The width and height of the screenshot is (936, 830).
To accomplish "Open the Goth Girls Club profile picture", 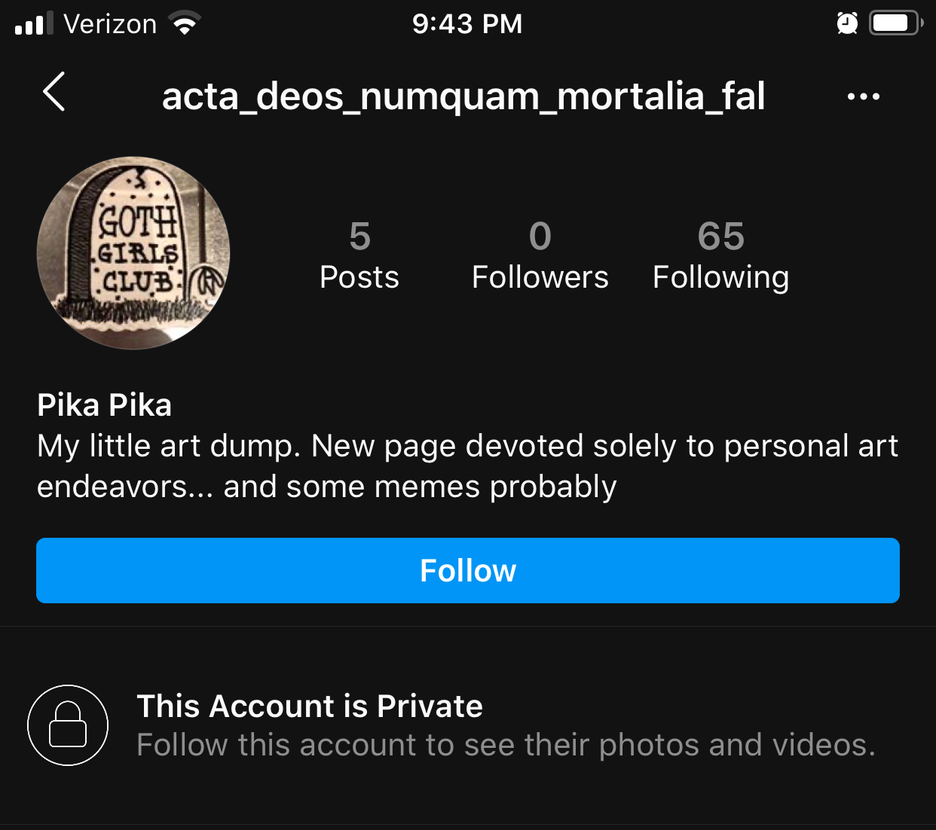I will coord(133,253).
